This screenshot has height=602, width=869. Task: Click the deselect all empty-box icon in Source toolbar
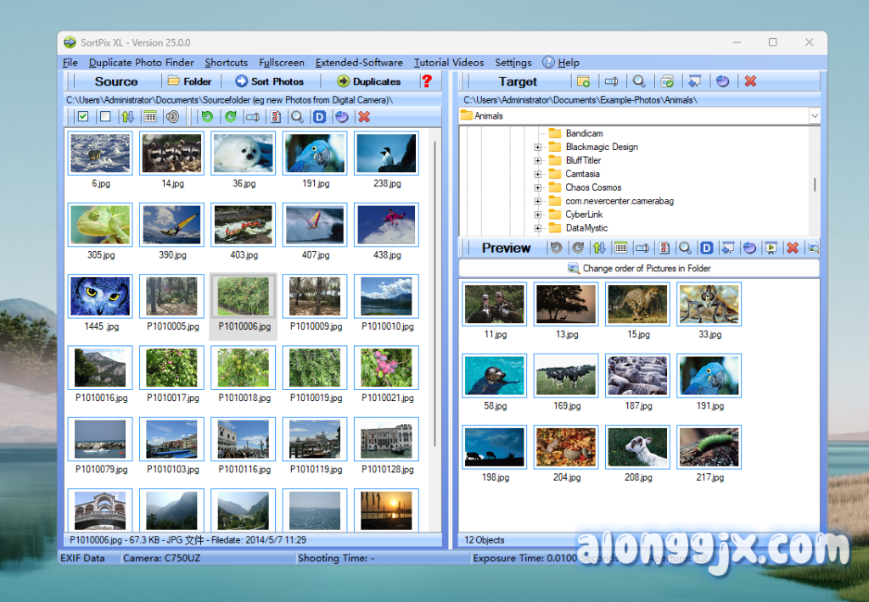coord(105,117)
